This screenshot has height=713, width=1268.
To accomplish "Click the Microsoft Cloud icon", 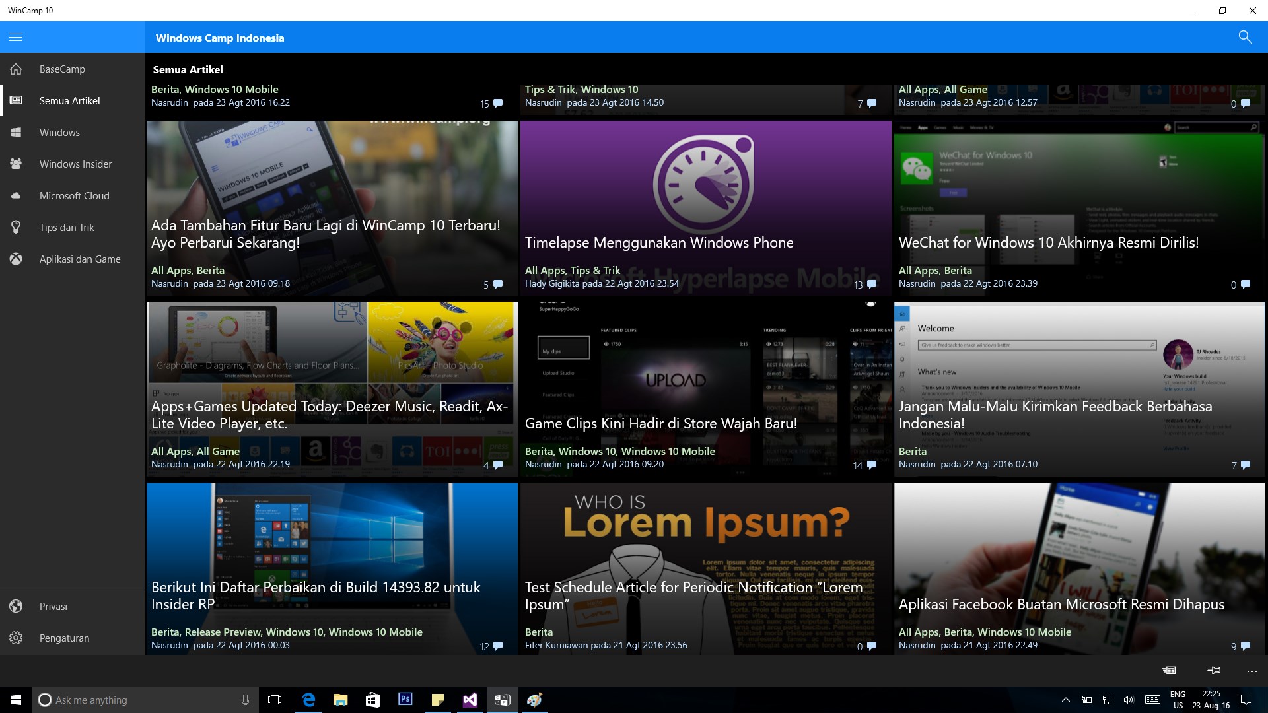I will pos(16,196).
